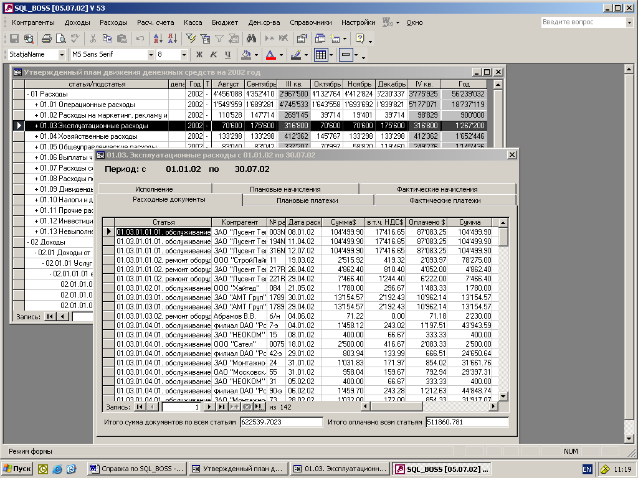638x478 pixels.
Task: Toggle bold formatting (Ж button)
Action: click(199, 55)
